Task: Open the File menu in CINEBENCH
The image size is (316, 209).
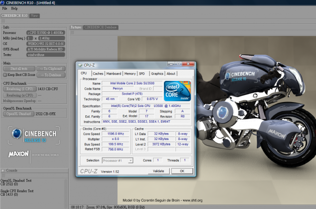Action: [x=4, y=8]
